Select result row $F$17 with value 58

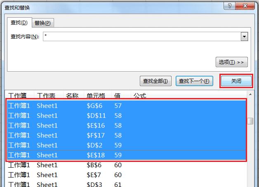pos(127,136)
